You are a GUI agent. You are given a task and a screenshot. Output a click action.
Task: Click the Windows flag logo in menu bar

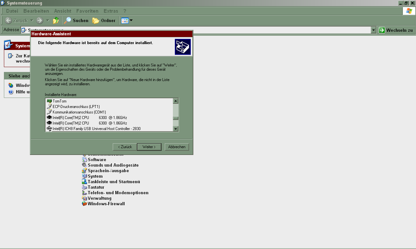click(409, 11)
